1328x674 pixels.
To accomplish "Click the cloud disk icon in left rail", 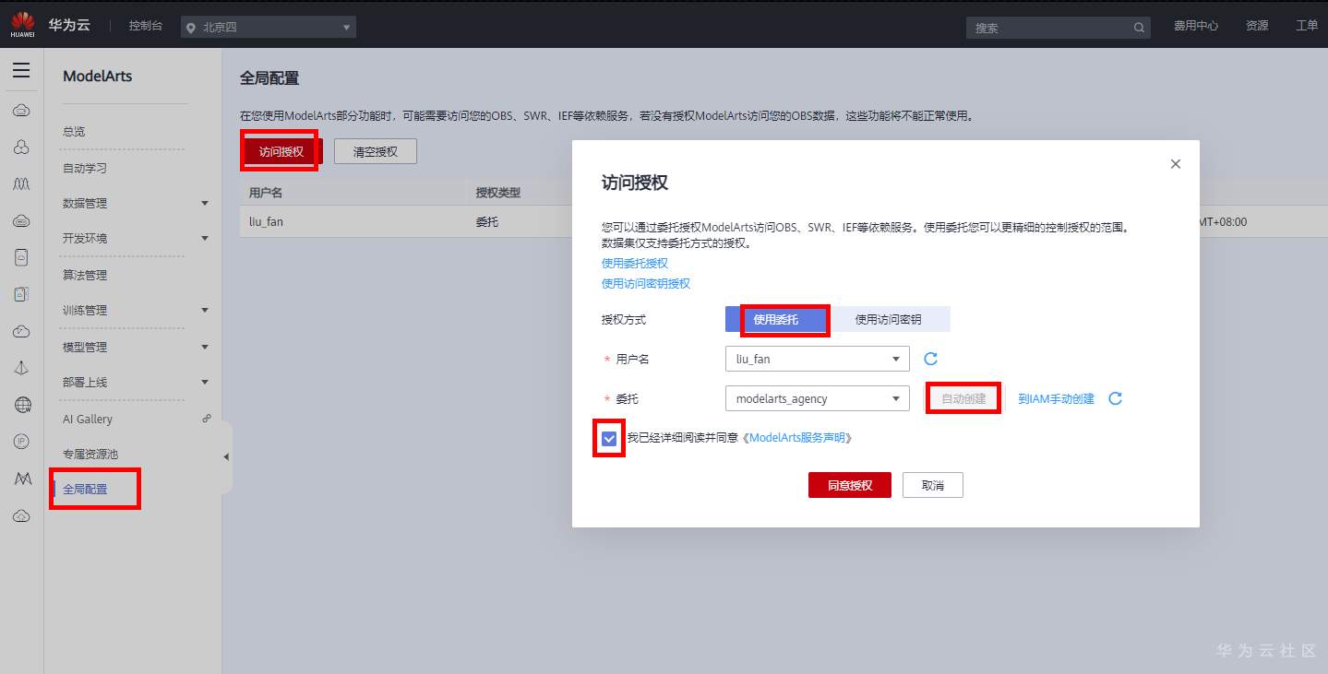I will pos(21,220).
